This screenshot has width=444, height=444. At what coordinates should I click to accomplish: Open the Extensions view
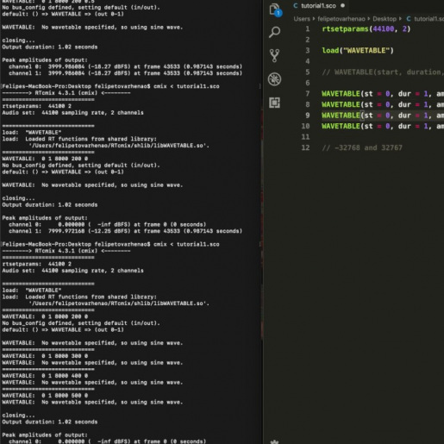tap(274, 103)
